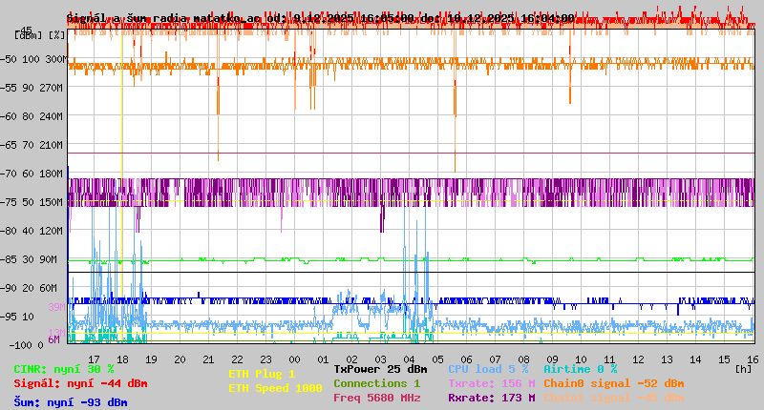Click hour label '21' on time axis
The height and width of the screenshot is (410, 764).
208,359
